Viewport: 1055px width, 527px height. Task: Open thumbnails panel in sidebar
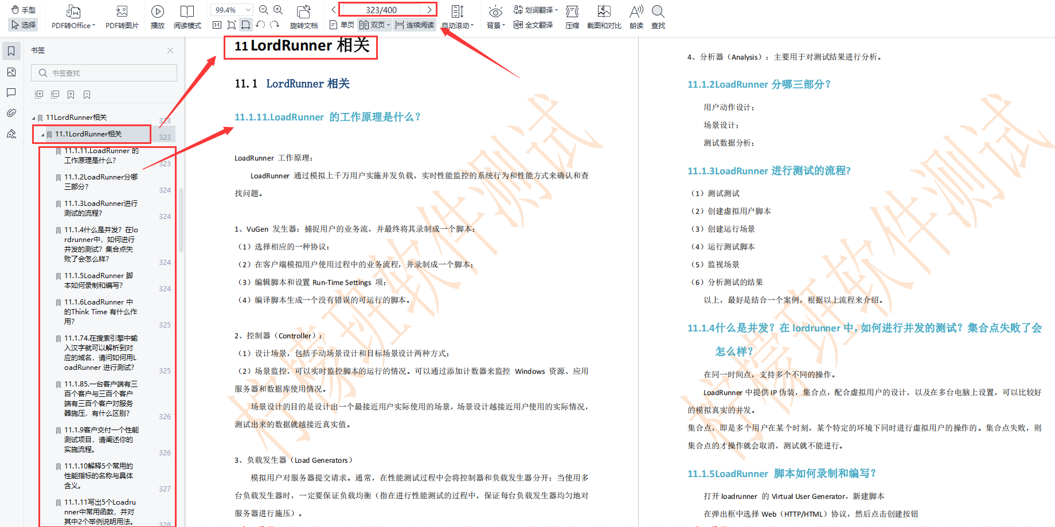(11, 72)
